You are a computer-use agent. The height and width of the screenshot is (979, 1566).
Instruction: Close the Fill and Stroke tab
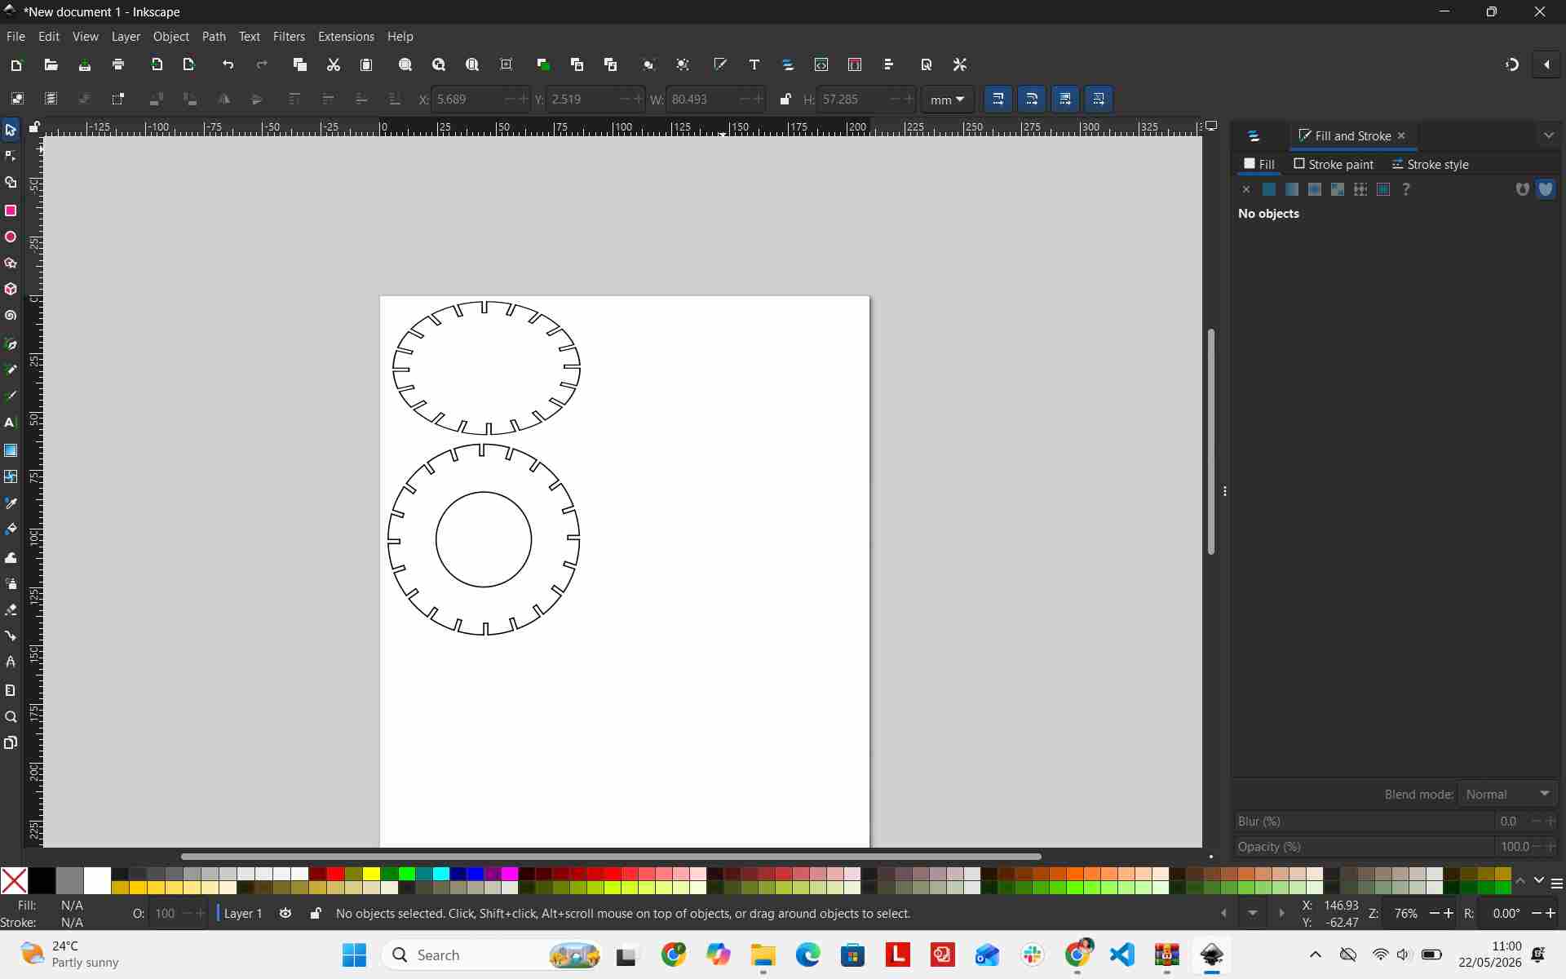coord(1401,135)
